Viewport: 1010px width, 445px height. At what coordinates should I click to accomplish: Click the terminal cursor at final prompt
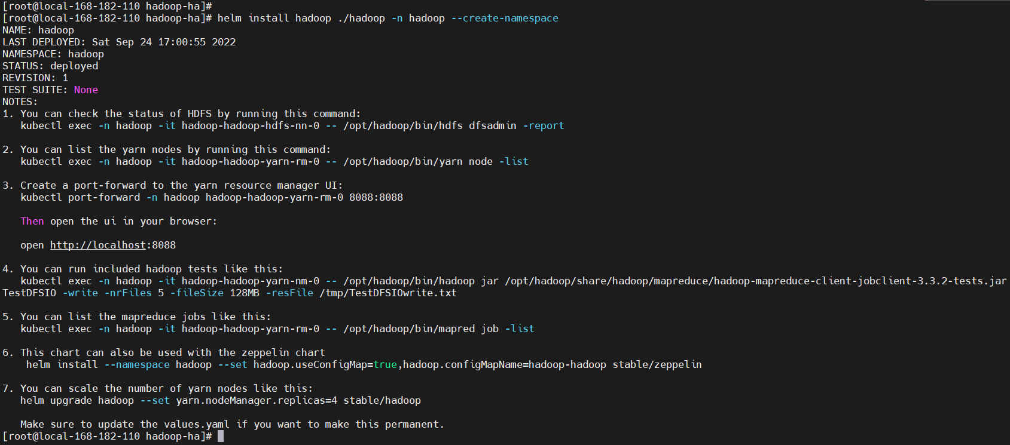point(221,436)
